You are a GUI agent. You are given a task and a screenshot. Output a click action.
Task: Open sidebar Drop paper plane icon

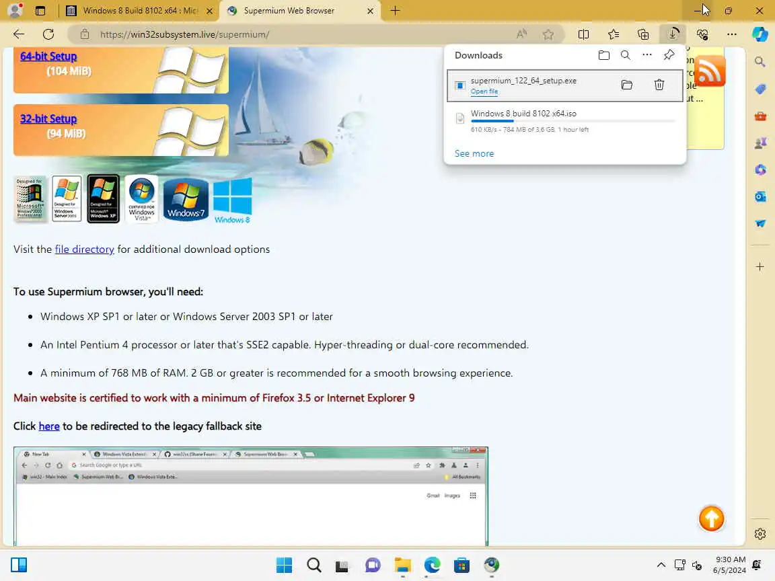[x=760, y=223]
